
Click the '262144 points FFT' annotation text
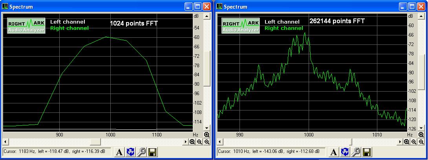[337, 21]
